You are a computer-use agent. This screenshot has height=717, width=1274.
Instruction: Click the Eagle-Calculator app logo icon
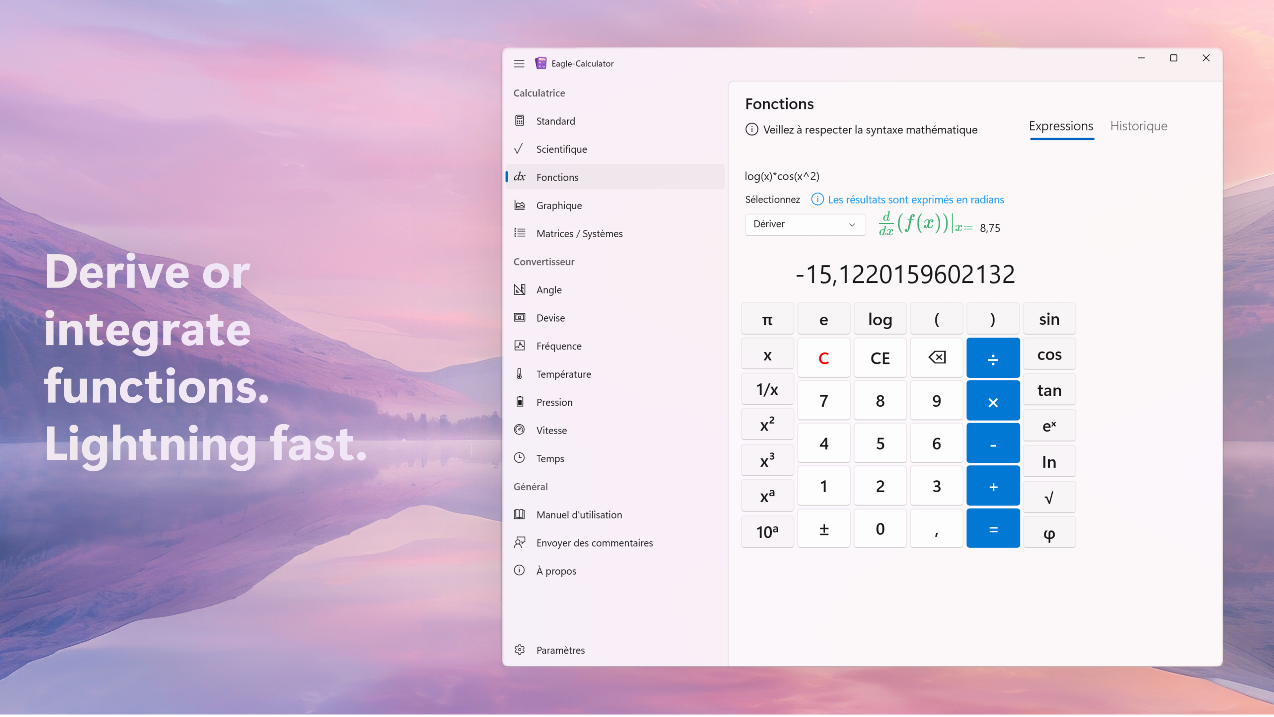click(x=540, y=63)
